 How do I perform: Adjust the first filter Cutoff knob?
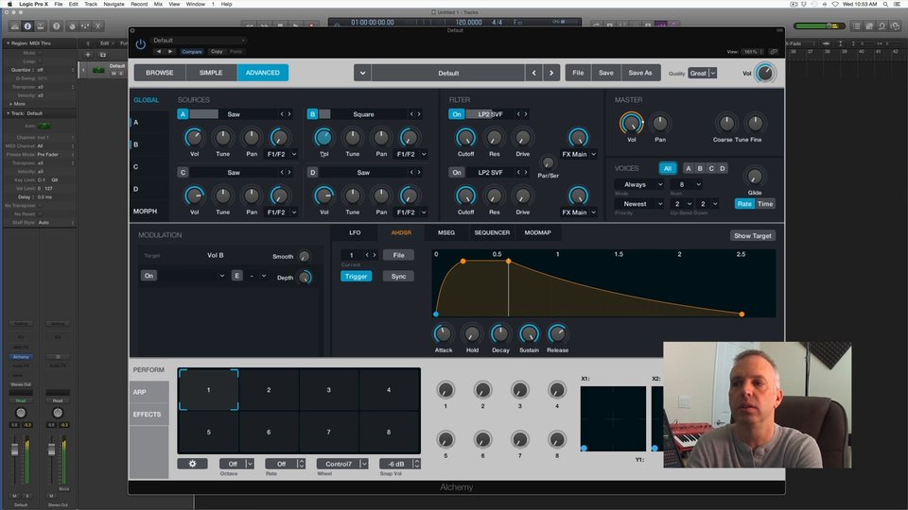(x=465, y=138)
